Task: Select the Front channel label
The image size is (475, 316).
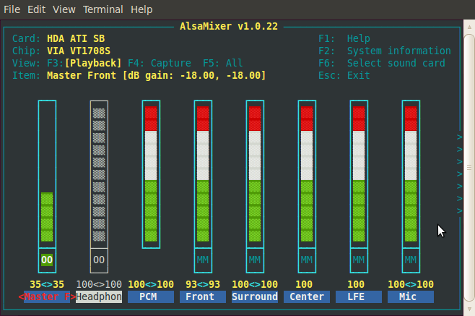Action: point(203,296)
